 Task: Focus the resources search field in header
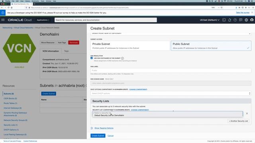point(106,20)
